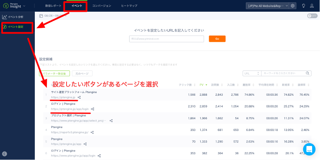
Task: Select the パラメーター除去後 button
Action: pyautogui.click(x=54, y=73)
